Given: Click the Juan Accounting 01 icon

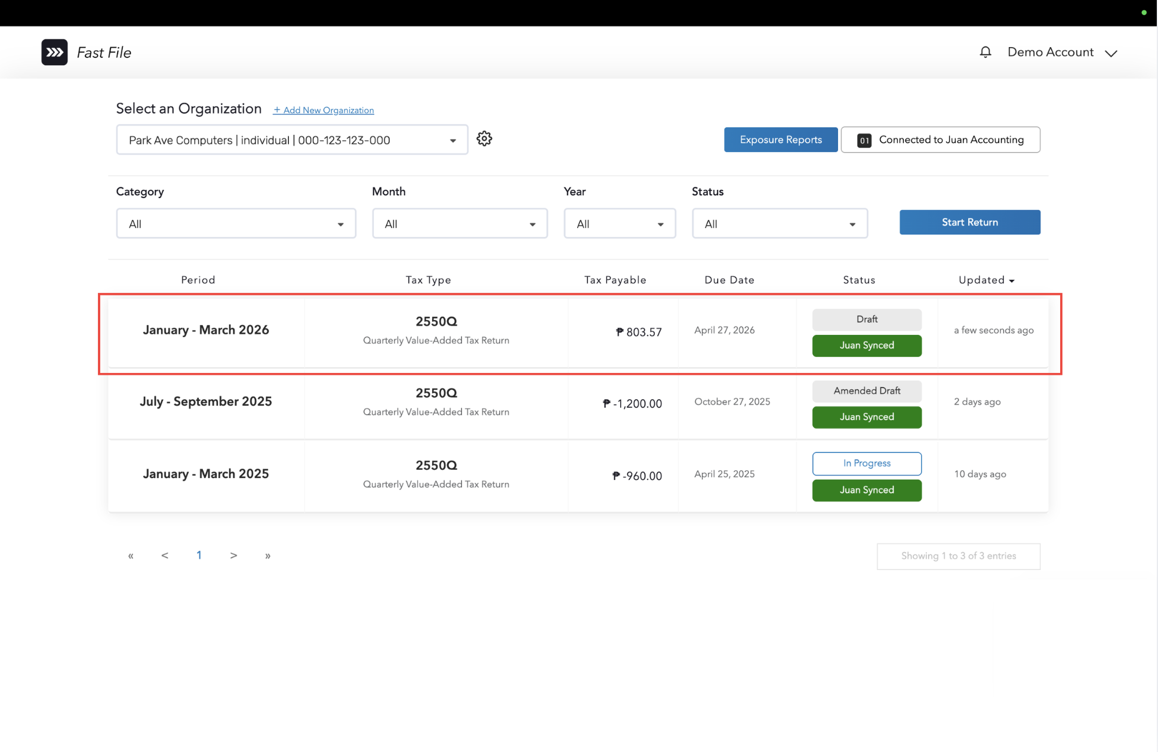Looking at the screenshot, I should point(864,140).
